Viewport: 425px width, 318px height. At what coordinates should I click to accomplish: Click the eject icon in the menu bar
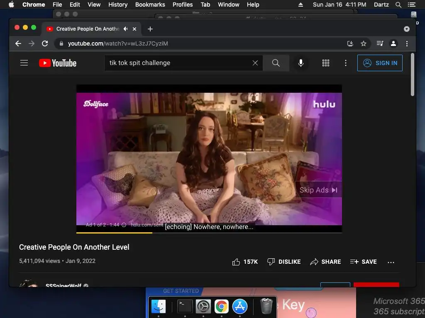pyautogui.click(x=300, y=5)
